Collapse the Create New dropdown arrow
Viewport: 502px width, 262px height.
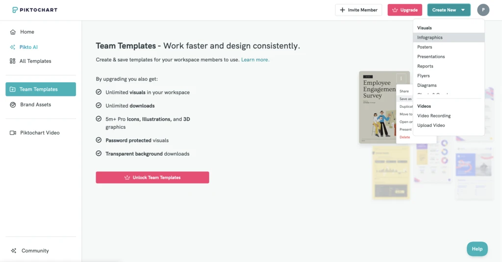(463, 10)
